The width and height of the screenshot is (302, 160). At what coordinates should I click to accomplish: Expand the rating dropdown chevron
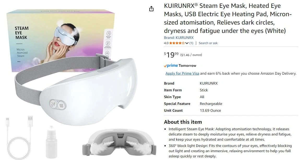point(187,43)
